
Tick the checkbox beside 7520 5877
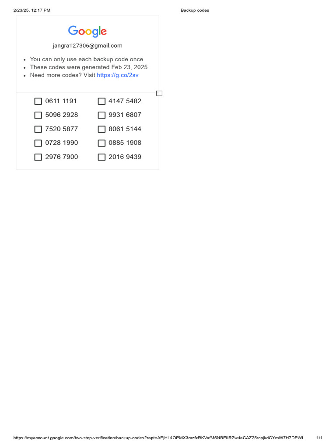38,129
